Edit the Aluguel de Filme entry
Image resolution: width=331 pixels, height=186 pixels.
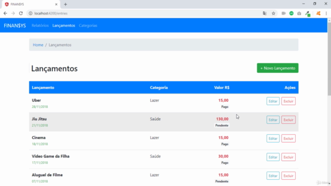point(273,176)
